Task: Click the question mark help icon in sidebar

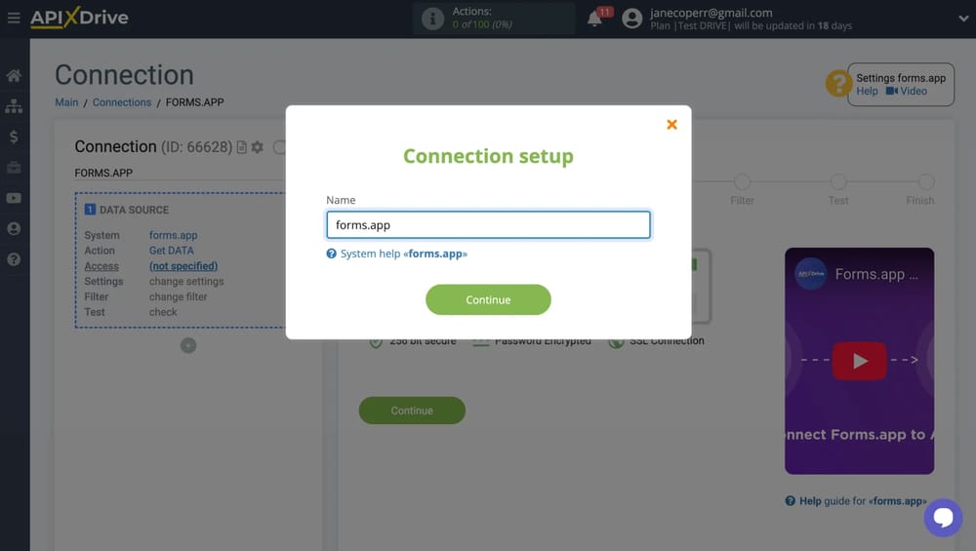Action: [14, 259]
